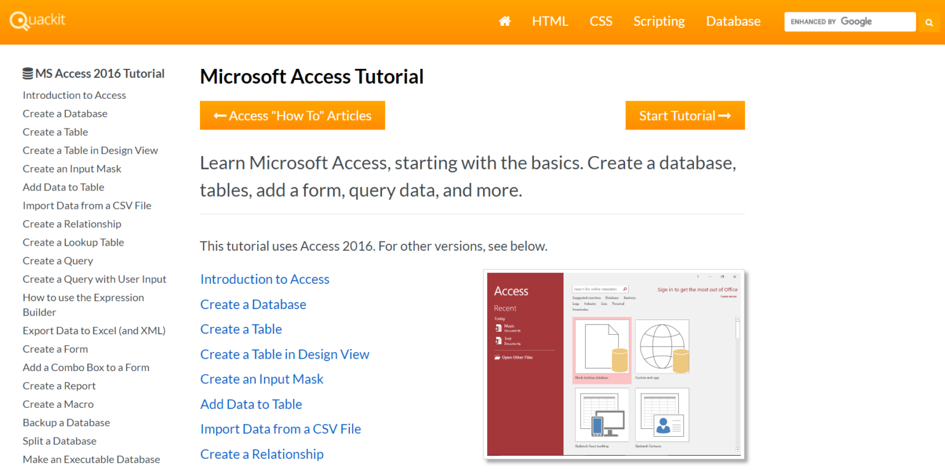The width and height of the screenshot is (945, 473).
Task: Click the Start Tutorial button
Action: [685, 115]
